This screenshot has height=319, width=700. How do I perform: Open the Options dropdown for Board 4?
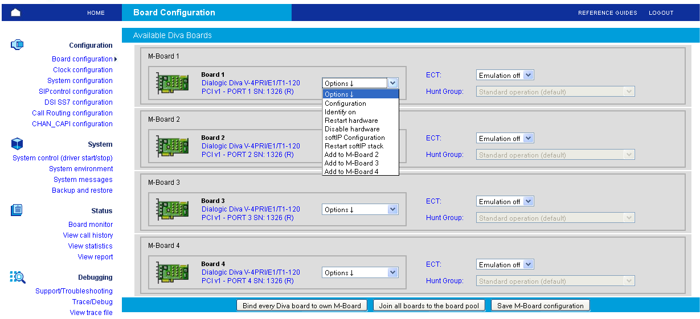tap(360, 273)
